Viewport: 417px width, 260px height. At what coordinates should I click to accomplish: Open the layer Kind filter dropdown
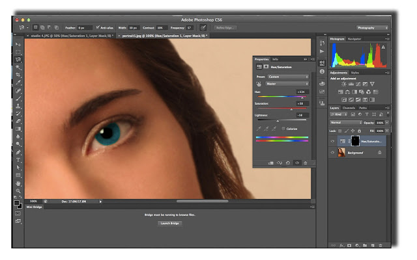tap(339, 114)
